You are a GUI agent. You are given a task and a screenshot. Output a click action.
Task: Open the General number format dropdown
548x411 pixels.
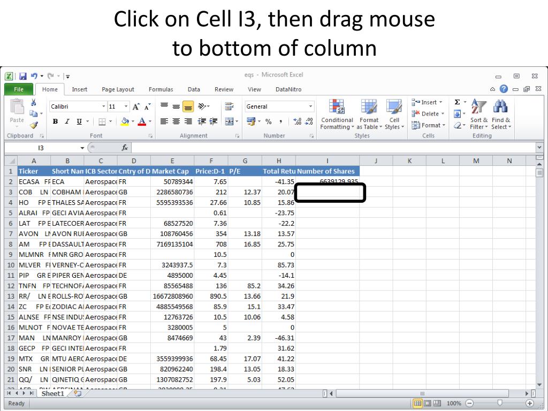pyautogui.click(x=310, y=106)
